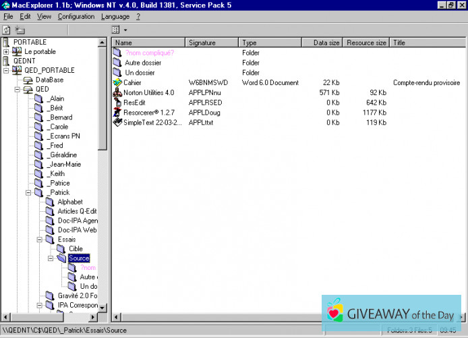
Task: Select the ResEdit application icon
Action: [117, 103]
